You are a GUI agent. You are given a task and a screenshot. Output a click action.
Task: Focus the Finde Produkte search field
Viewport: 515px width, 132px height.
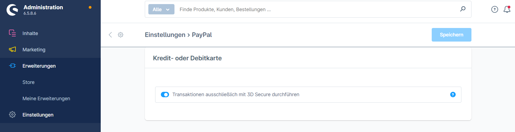coord(317,9)
